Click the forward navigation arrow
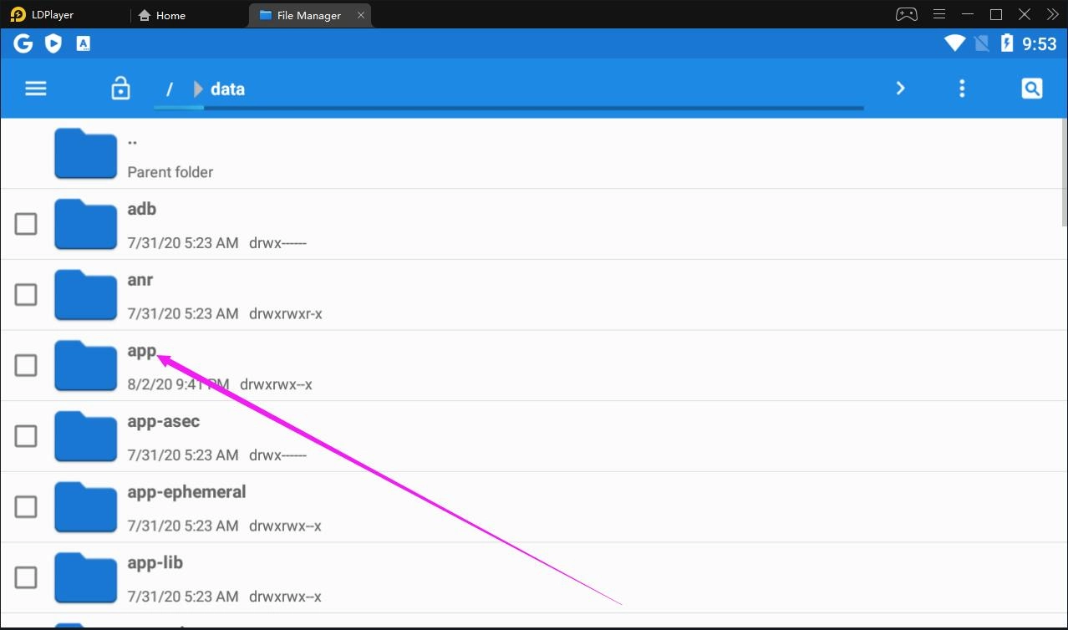 click(x=900, y=88)
